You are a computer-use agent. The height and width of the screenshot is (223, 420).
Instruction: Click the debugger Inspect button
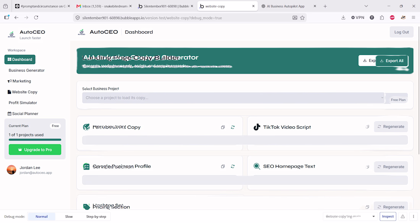pos(388,216)
